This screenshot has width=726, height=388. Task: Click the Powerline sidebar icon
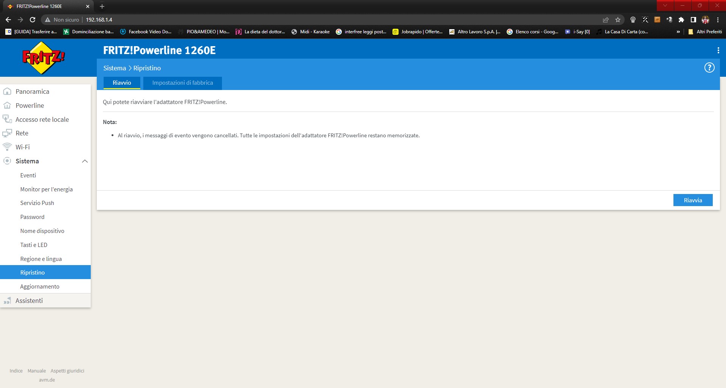pos(7,105)
